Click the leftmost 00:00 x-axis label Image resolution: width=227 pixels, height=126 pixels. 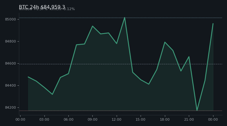pyautogui.click(x=20, y=119)
